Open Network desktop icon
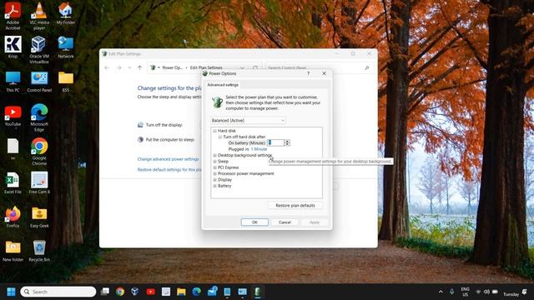The width and height of the screenshot is (534, 300). 66,47
